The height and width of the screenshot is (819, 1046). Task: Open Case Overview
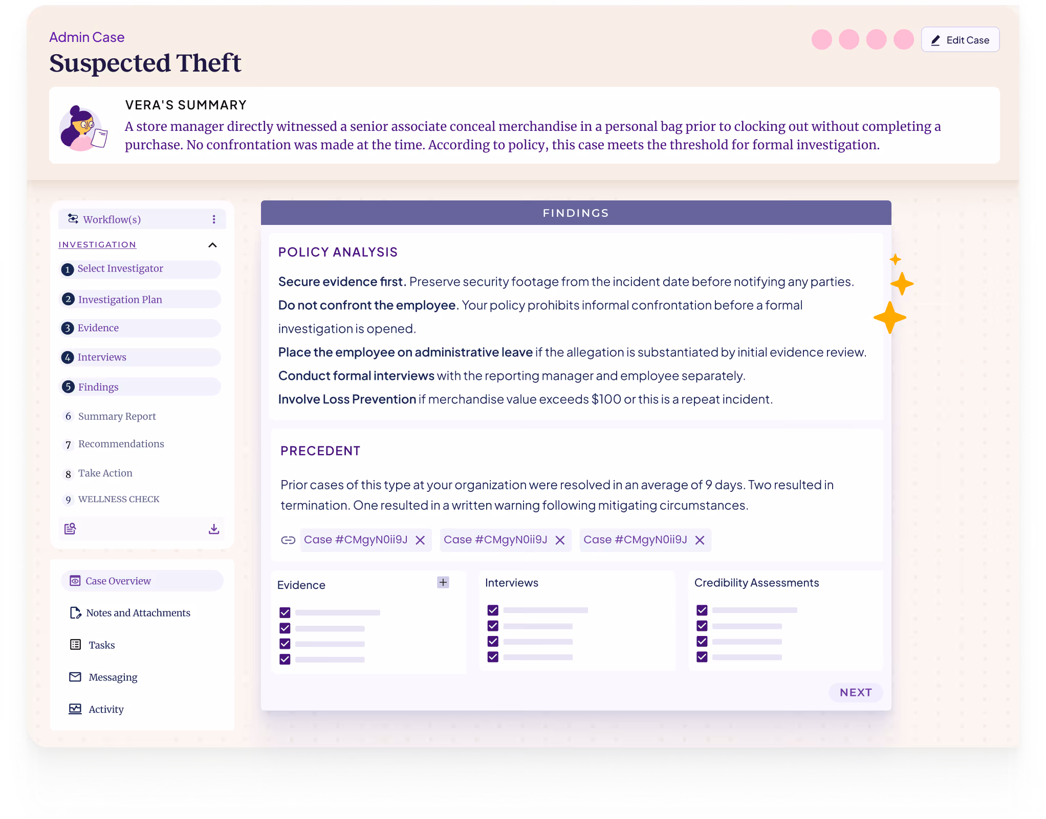[142, 581]
